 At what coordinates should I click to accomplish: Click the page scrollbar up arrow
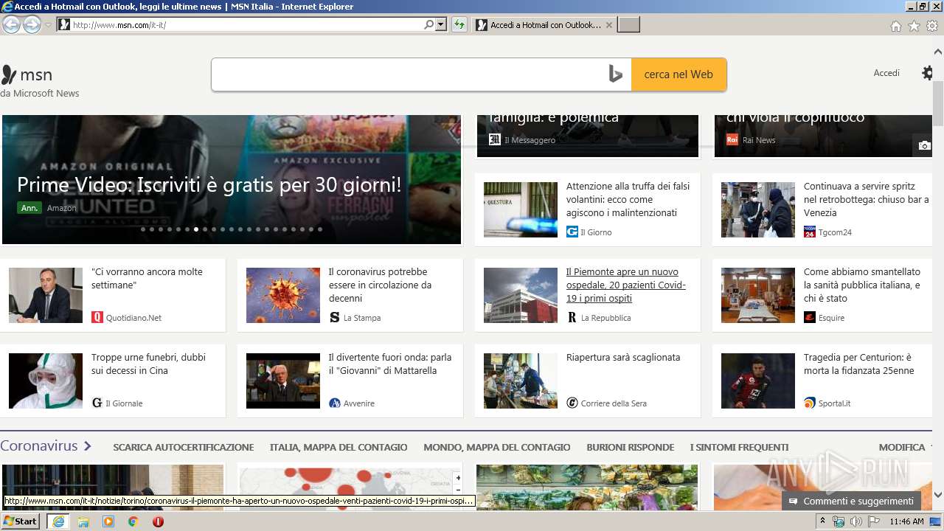937,52
